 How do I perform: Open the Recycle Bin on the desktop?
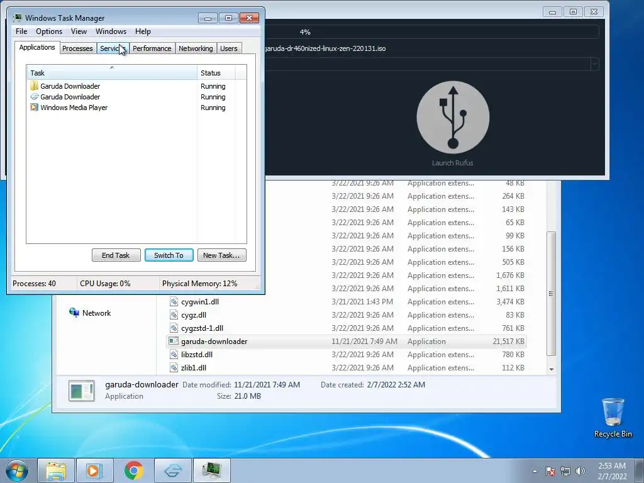click(x=613, y=418)
